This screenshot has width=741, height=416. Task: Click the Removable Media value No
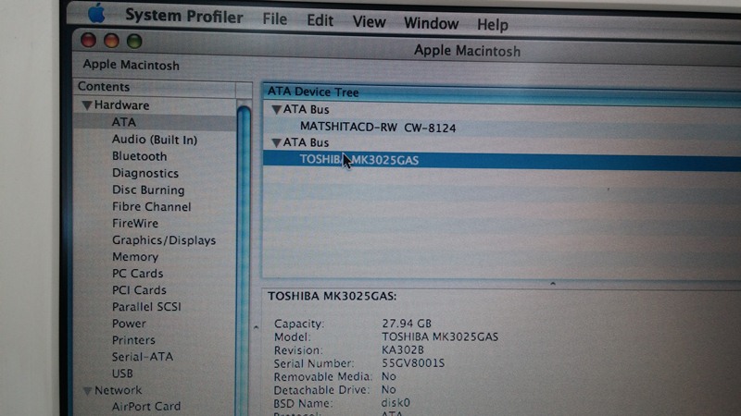pyautogui.click(x=388, y=376)
